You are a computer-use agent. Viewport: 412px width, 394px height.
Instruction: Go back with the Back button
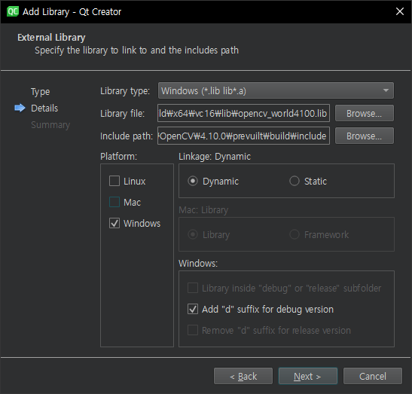coord(243,376)
